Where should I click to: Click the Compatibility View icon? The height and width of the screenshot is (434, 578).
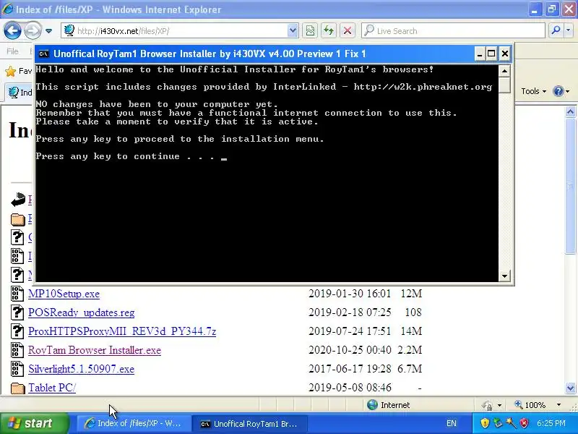(311, 31)
